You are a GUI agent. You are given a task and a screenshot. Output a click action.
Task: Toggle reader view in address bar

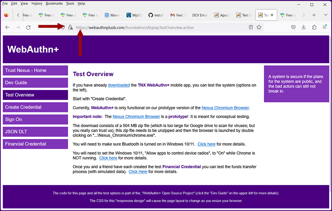(251, 27)
